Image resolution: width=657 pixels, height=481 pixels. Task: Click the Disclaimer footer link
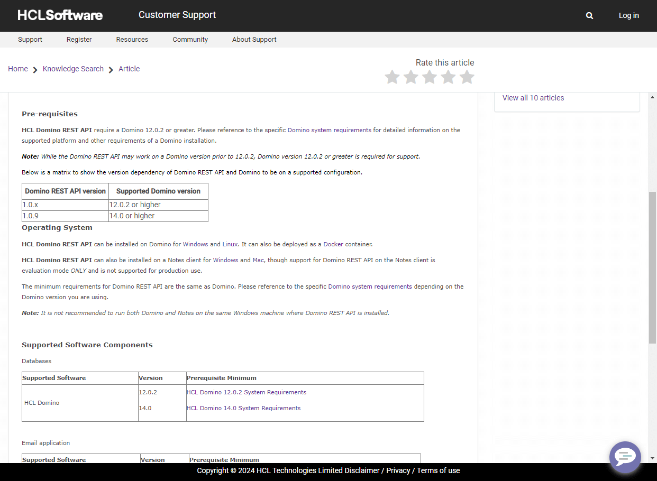tap(362, 470)
